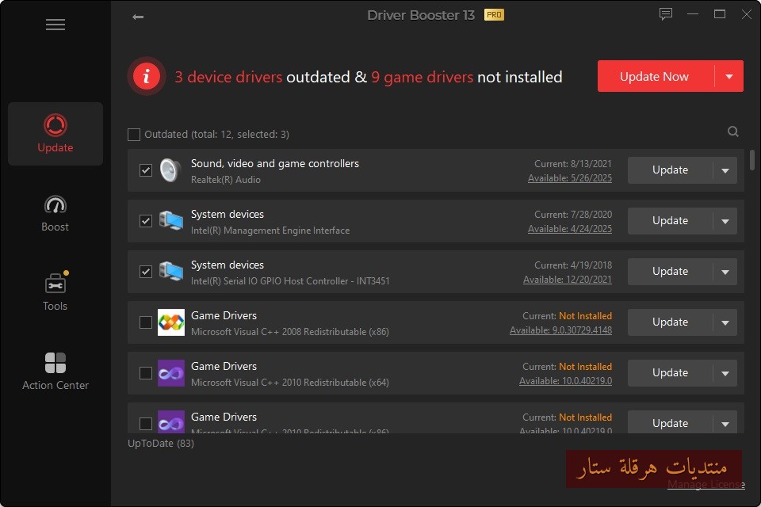Open Available: 4/24/2025 version link
The height and width of the screenshot is (507, 761).
[x=570, y=229]
